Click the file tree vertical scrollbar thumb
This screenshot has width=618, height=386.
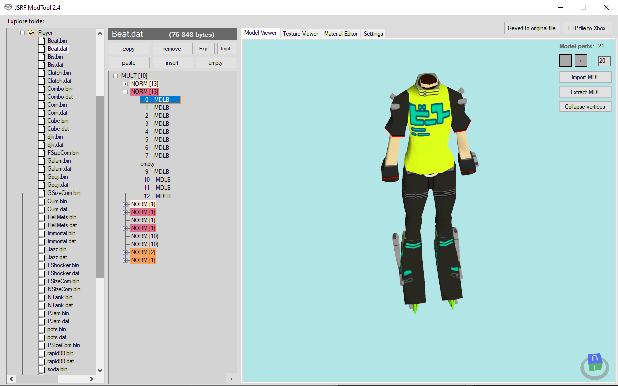click(x=100, y=186)
